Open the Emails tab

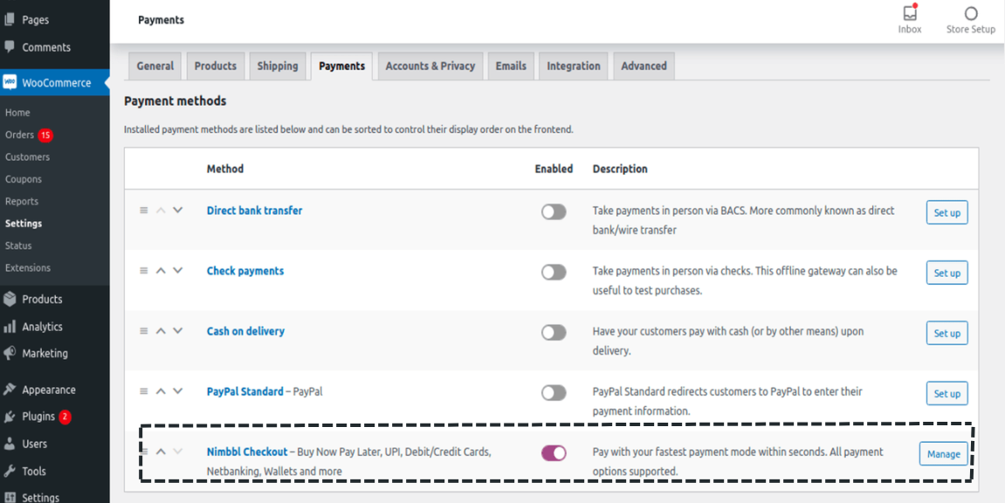(x=511, y=66)
